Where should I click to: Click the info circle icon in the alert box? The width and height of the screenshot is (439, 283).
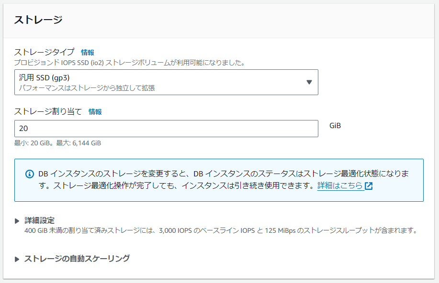(29, 174)
